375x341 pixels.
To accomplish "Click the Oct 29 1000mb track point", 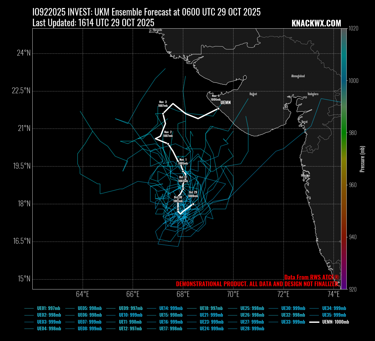I will [193, 204].
